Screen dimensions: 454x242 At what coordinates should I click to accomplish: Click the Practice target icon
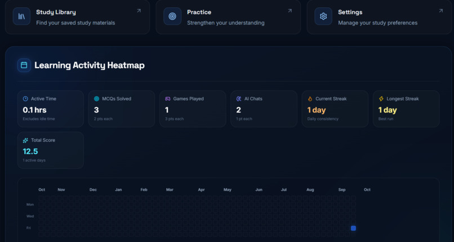172,16
